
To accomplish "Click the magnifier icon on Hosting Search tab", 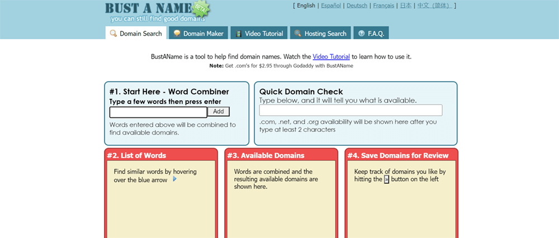I will (x=298, y=34).
